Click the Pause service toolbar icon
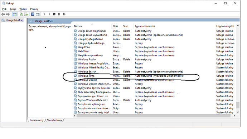Image resolution: width=247 pixels, height=139 pixels. click(59, 14)
